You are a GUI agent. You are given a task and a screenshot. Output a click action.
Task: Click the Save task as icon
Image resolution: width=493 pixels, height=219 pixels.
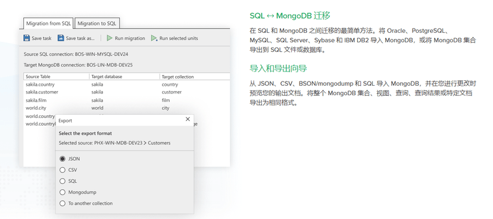[x=61, y=38]
